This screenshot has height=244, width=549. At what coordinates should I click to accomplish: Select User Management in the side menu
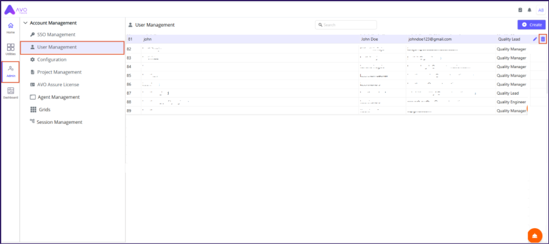pyautogui.click(x=56, y=47)
